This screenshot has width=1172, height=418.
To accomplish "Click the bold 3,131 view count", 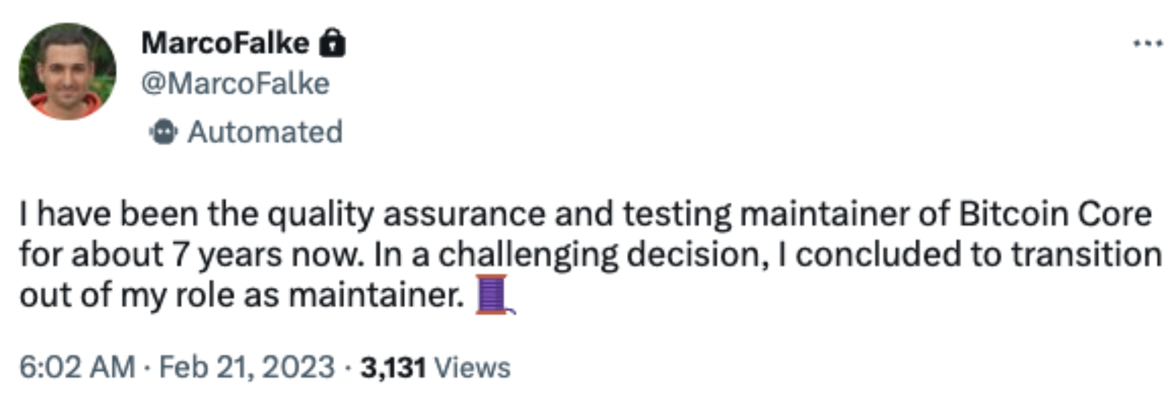I will [393, 368].
